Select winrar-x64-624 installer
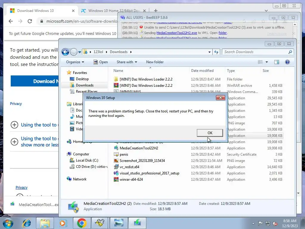The width and height of the screenshot is (305, 229). (131, 179)
